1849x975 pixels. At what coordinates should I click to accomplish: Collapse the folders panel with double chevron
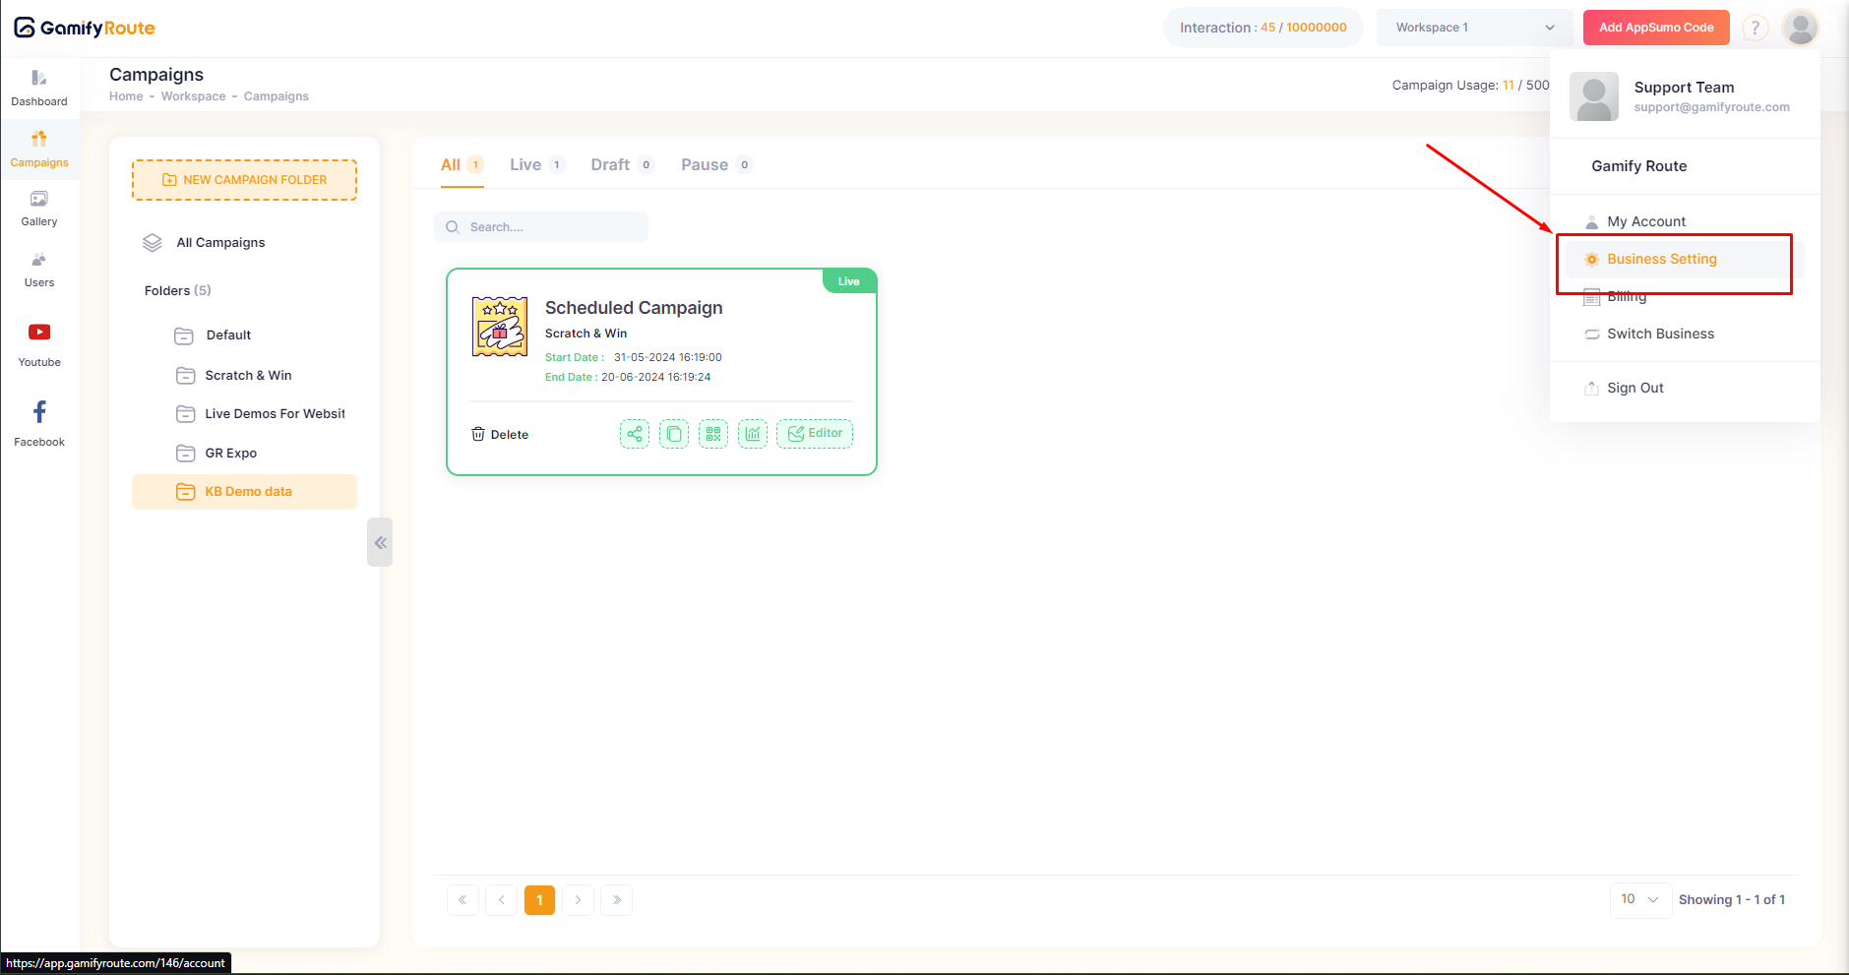tap(380, 542)
